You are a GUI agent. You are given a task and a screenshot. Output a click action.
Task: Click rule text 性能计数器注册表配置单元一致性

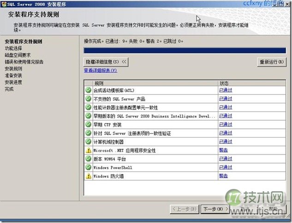point(125,107)
